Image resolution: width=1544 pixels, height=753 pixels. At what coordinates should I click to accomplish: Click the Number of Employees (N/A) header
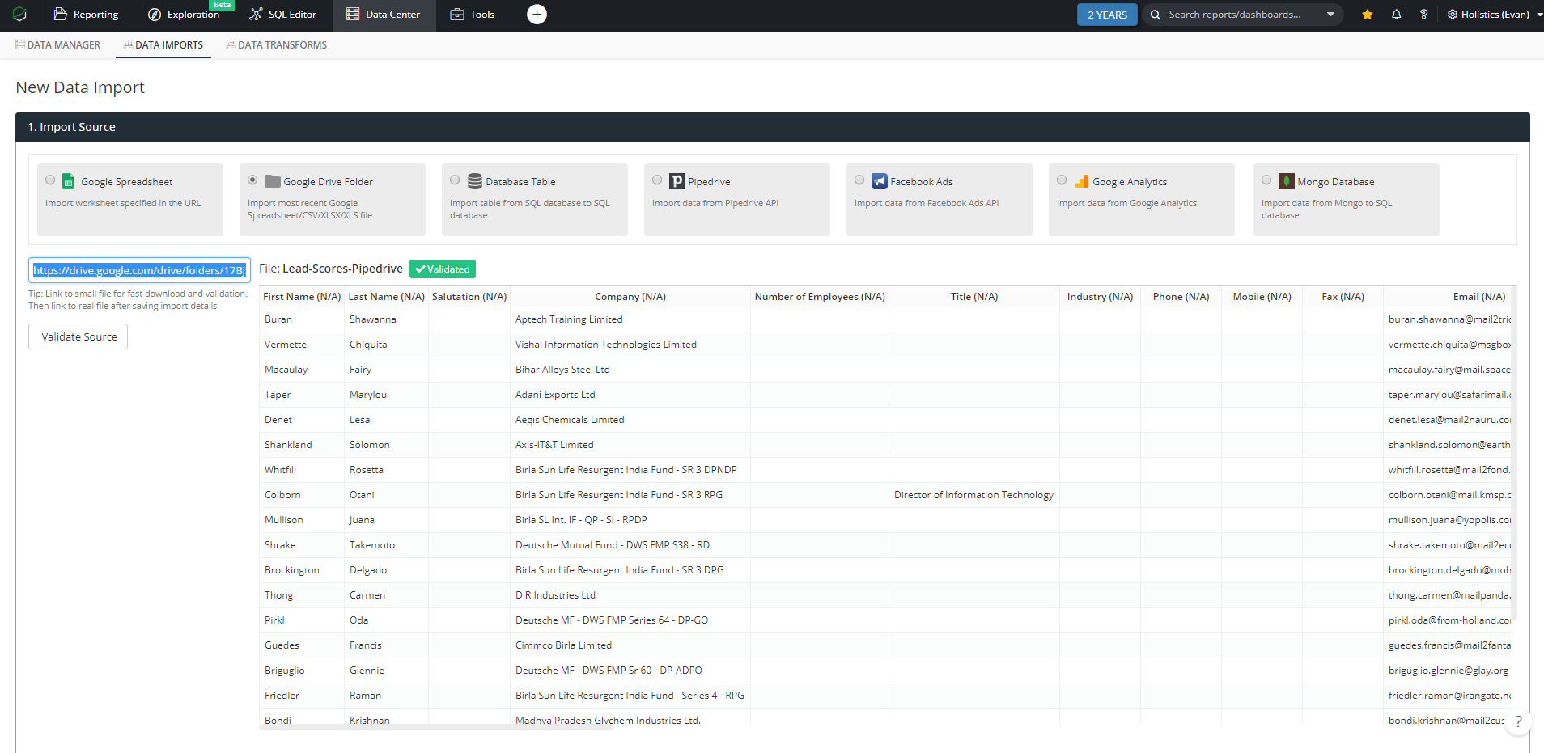[x=820, y=297]
